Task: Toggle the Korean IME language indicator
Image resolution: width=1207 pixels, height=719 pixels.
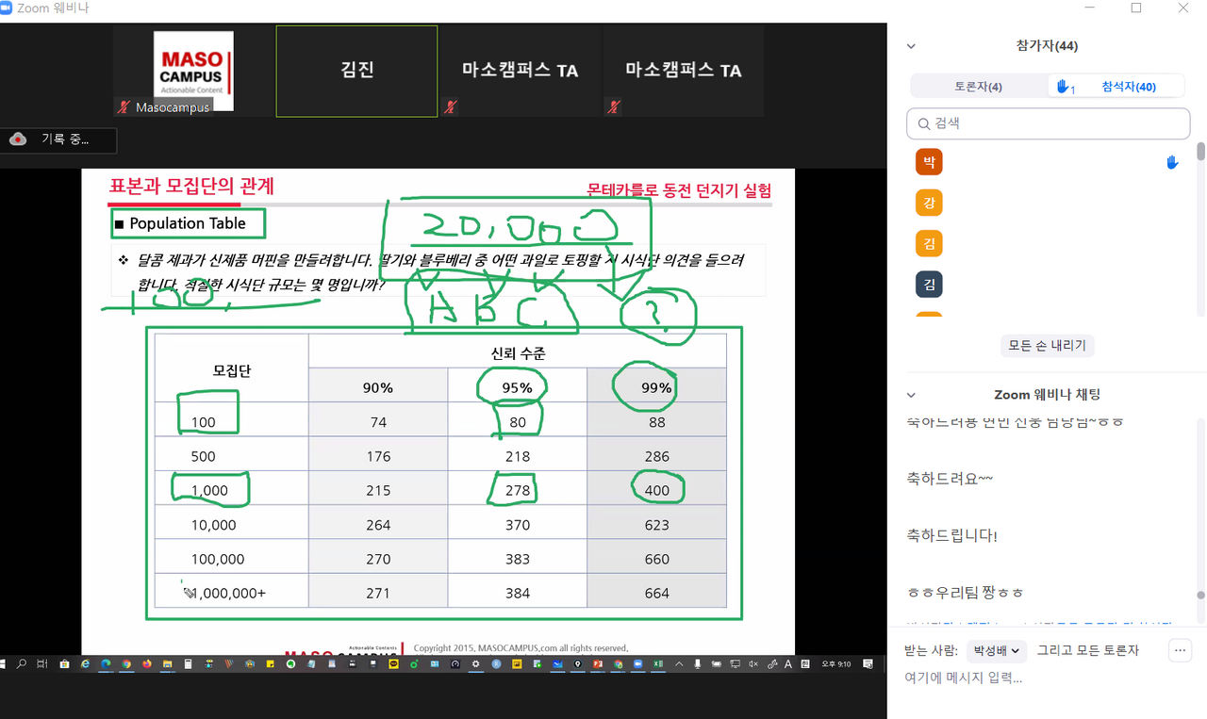Action: point(788,664)
